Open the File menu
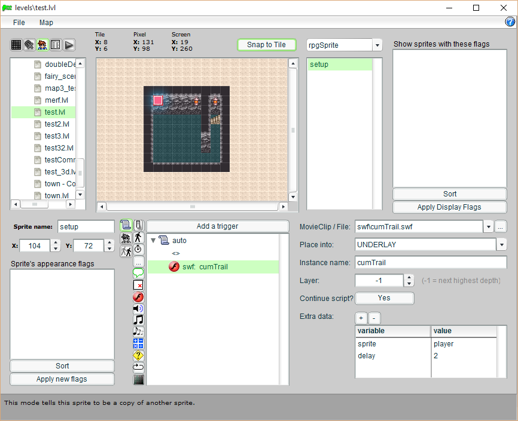Image resolution: width=518 pixels, height=421 pixels. coord(19,22)
